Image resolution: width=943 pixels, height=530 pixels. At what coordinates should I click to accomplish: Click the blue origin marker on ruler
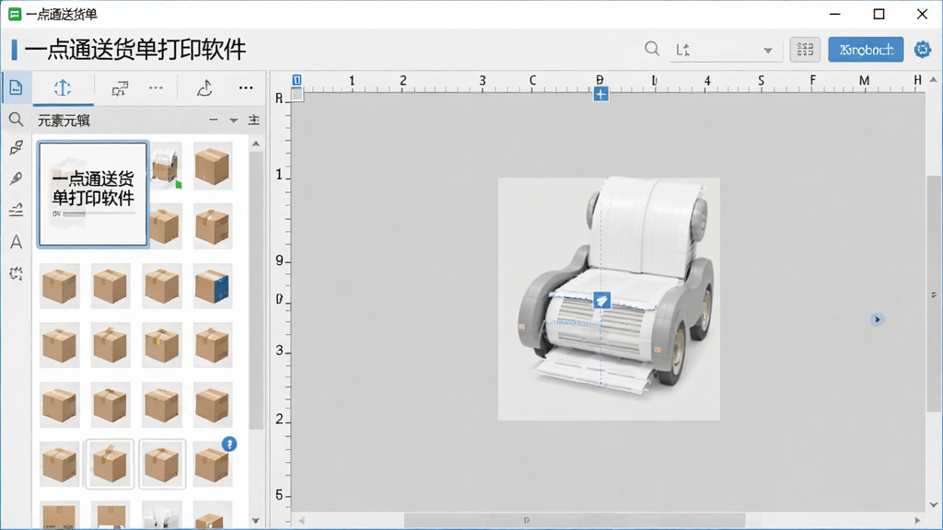coord(297,80)
